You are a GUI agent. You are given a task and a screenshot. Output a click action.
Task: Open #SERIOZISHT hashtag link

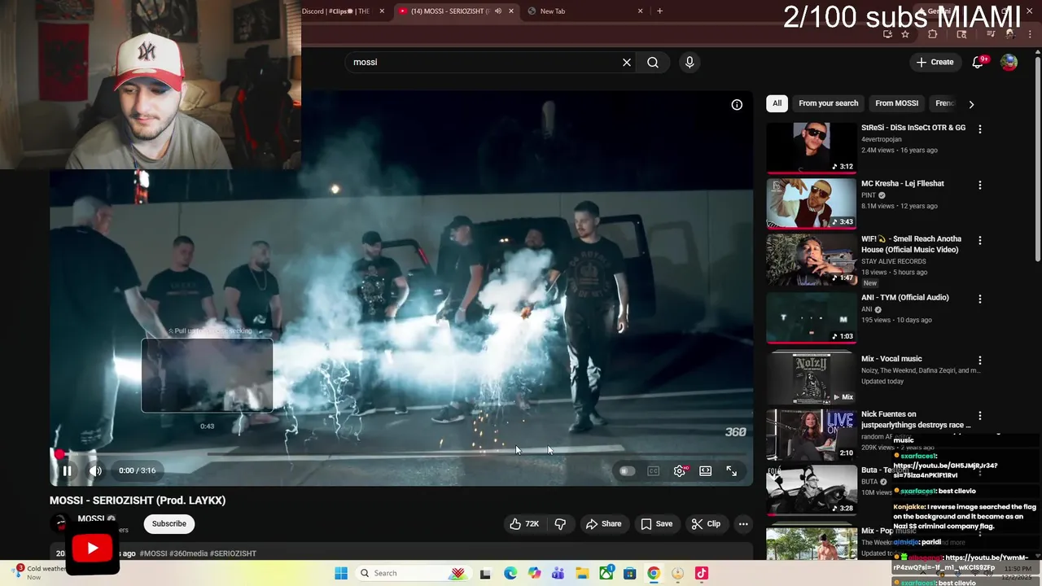click(x=233, y=553)
